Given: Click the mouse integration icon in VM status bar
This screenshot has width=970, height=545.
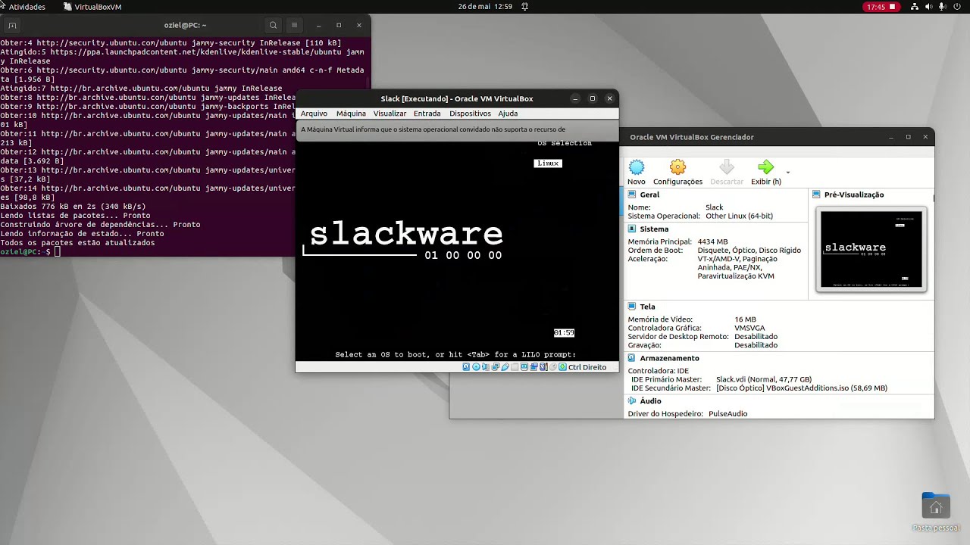Looking at the screenshot, I should tap(553, 367).
